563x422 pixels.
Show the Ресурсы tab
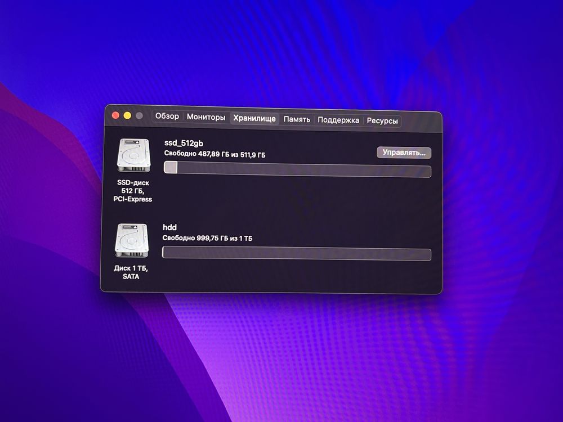coord(382,121)
